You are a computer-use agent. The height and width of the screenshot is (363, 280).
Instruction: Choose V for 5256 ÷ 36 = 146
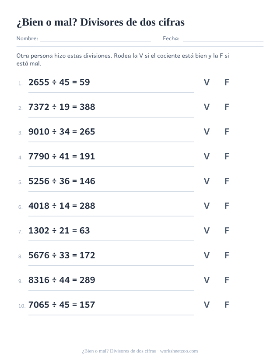[206, 181]
